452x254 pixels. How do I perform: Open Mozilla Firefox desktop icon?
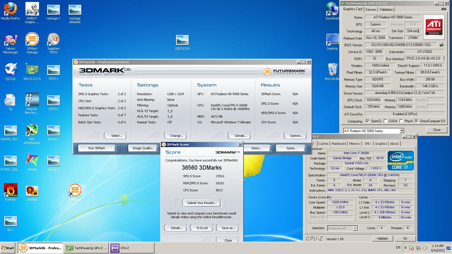(10, 12)
